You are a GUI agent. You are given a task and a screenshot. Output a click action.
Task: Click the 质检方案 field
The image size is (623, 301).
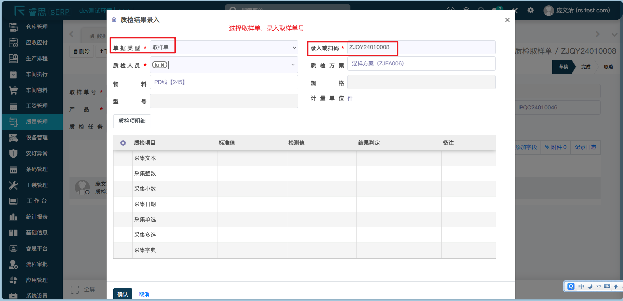point(421,63)
